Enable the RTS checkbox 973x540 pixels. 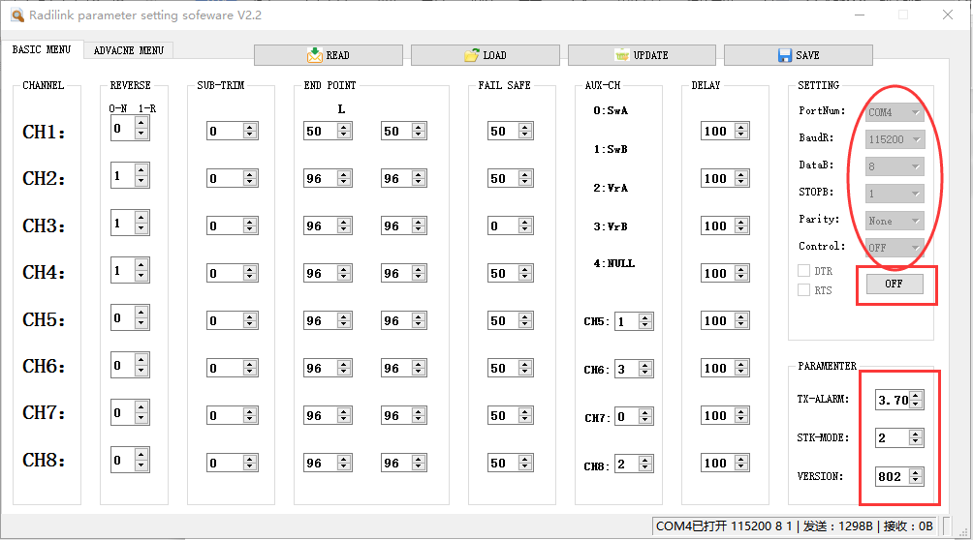point(803,289)
